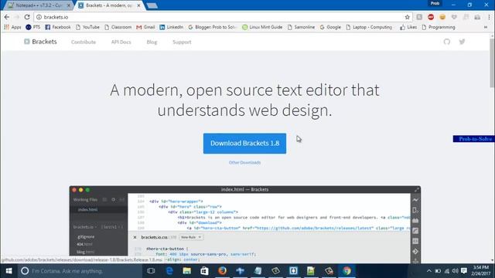Open the Laptop - Computing bookmark

pos(369,27)
